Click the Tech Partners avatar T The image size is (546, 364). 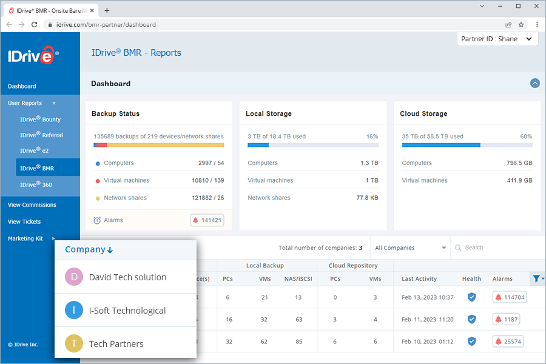pos(74,343)
